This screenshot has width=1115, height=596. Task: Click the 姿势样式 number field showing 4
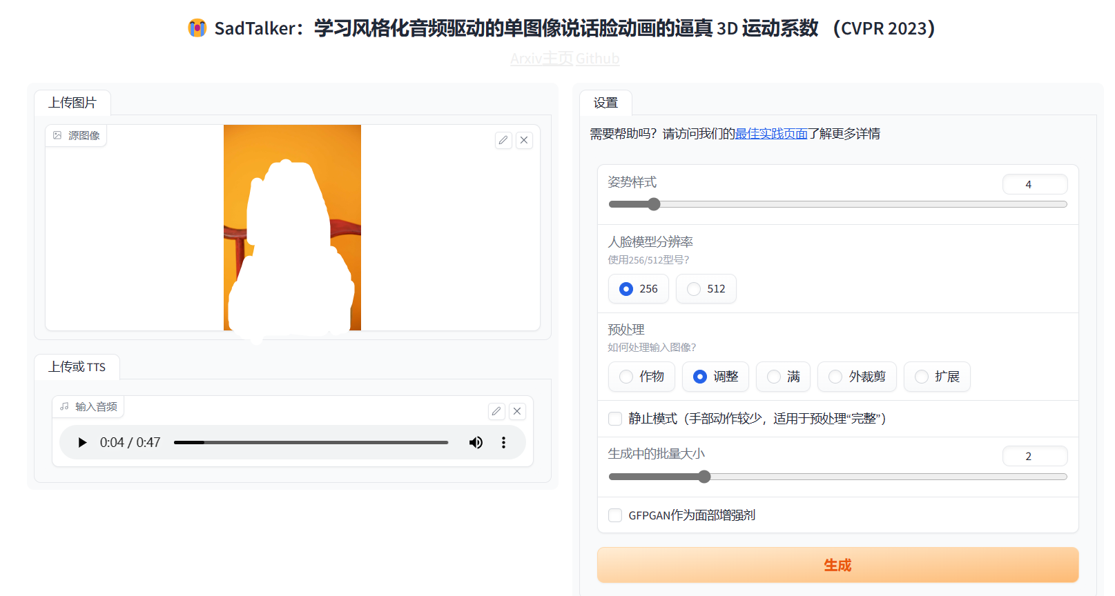pos(1035,184)
